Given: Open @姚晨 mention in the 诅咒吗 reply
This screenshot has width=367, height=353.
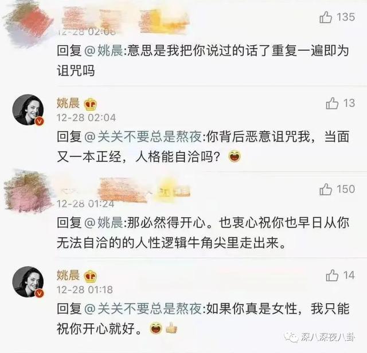Looking at the screenshot, I should [103, 51].
